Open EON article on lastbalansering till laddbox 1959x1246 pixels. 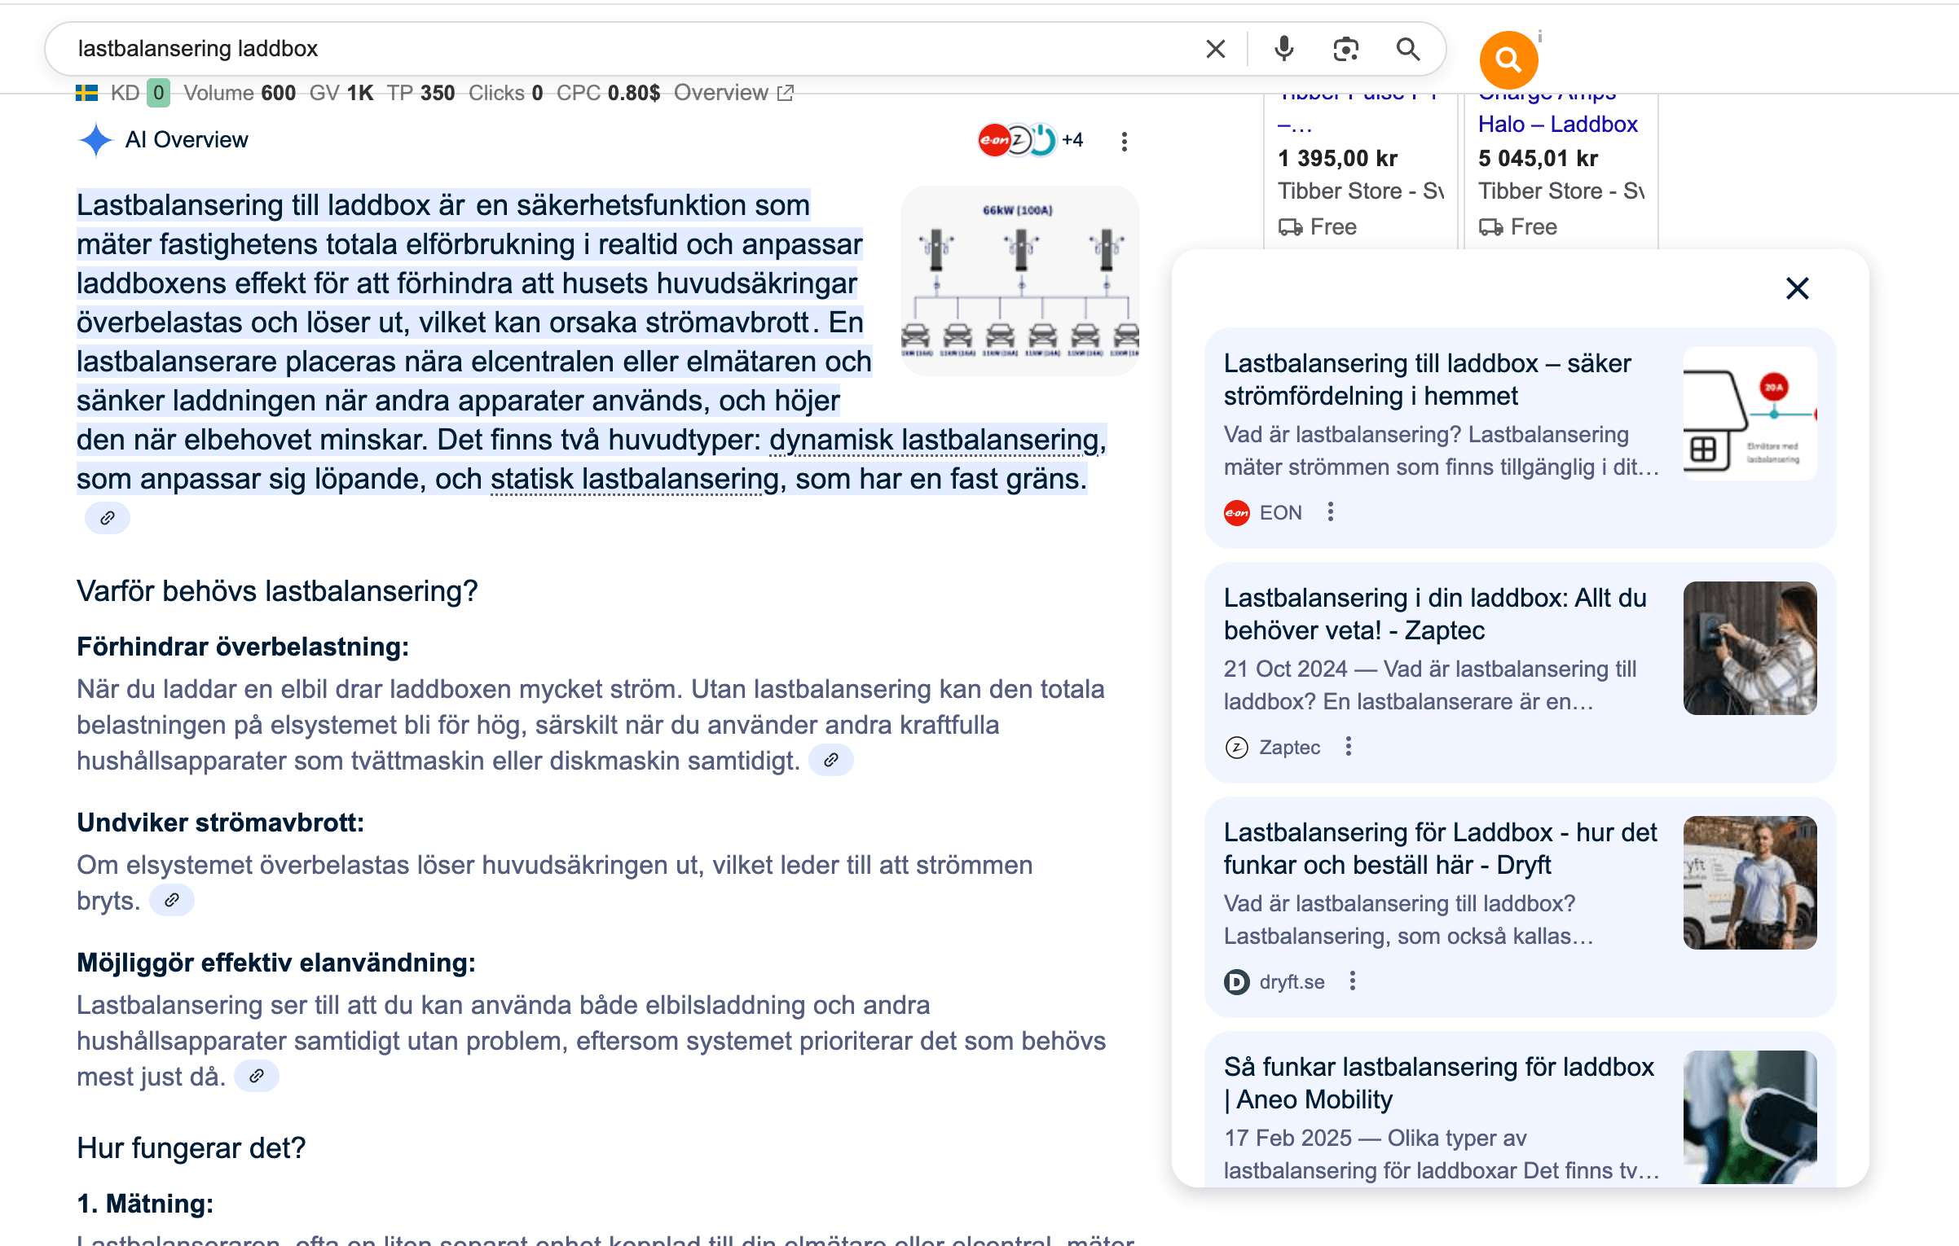coord(1428,380)
